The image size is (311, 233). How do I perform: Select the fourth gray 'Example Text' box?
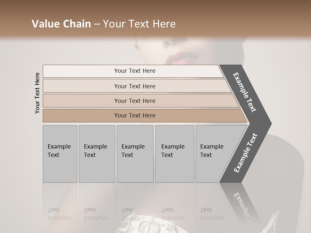coord(175,154)
